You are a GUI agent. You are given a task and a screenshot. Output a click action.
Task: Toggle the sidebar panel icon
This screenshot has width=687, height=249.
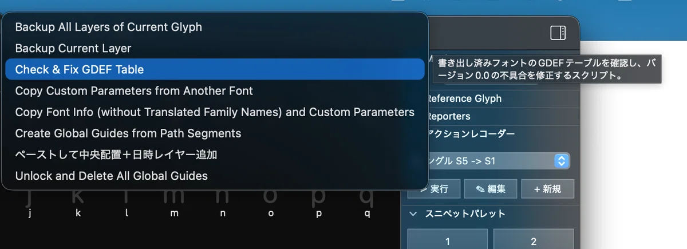(x=558, y=33)
